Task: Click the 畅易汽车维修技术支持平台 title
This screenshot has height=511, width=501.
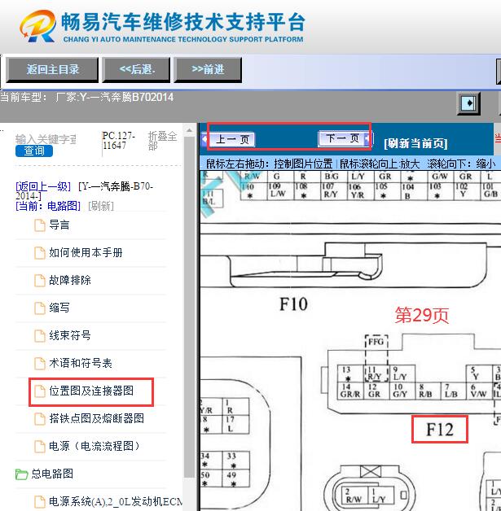Action: [183, 22]
